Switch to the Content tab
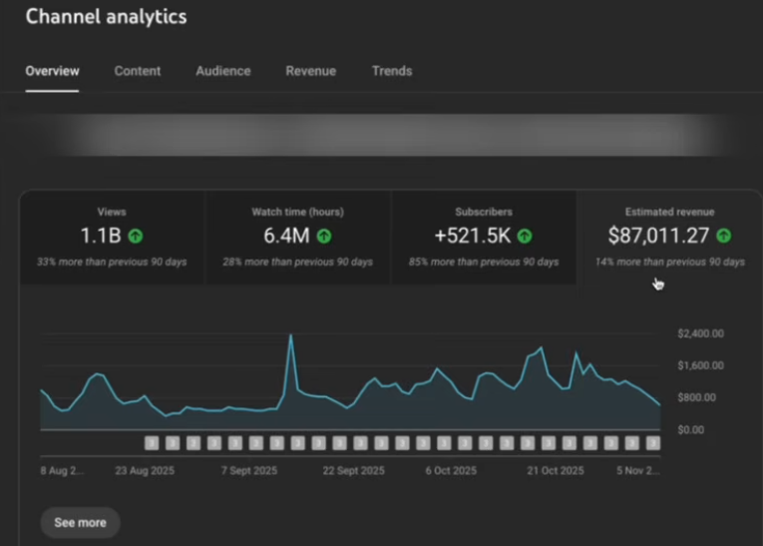This screenshot has height=546, width=763. [138, 71]
